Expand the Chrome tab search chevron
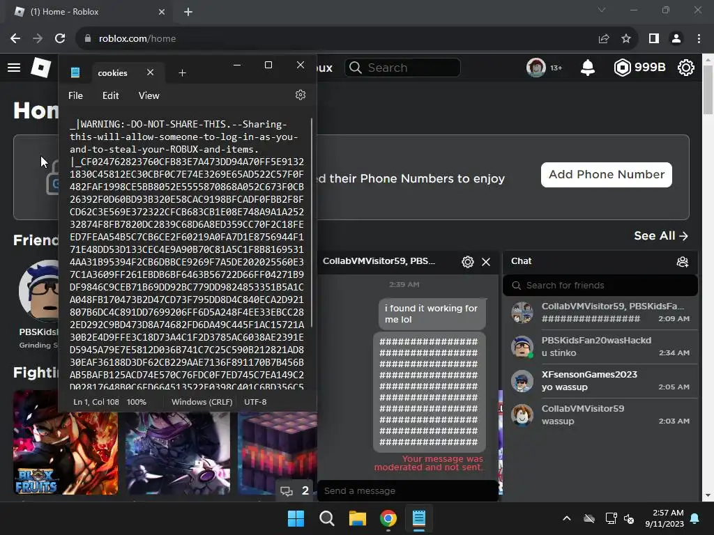714x535 pixels. (x=602, y=10)
